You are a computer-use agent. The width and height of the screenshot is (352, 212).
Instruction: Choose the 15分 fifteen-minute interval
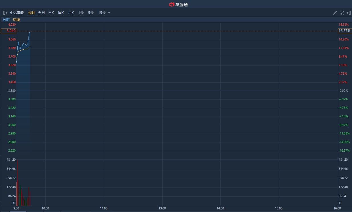pyautogui.click(x=102, y=13)
